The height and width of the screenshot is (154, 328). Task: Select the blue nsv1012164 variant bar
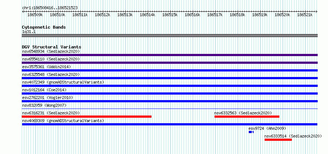point(170,93)
